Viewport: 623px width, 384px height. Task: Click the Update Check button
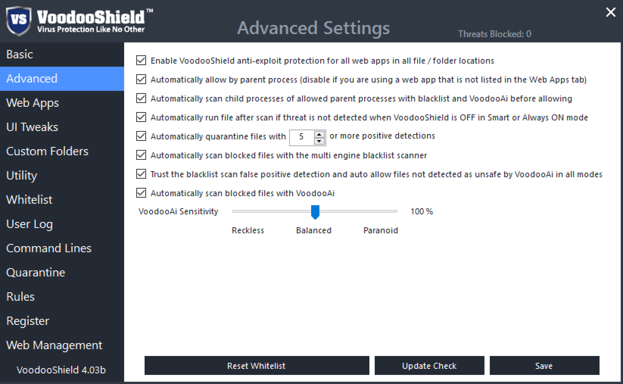click(x=429, y=366)
